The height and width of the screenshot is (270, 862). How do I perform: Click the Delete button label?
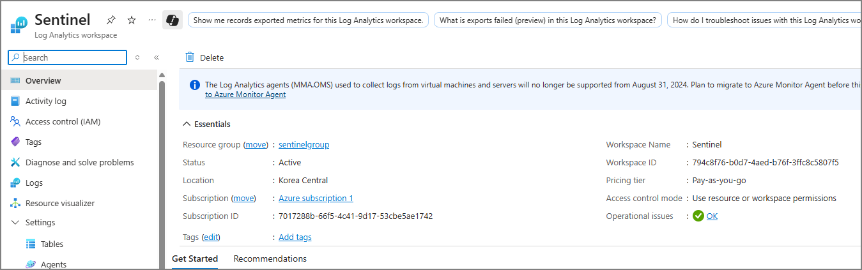tap(212, 57)
